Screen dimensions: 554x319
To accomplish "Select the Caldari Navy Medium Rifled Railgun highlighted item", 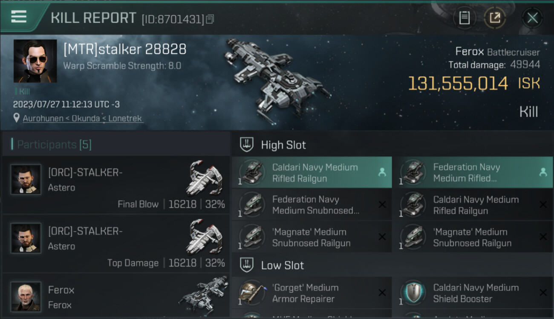I will coord(312,173).
